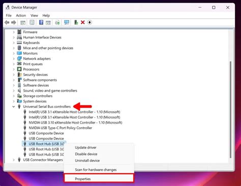Click the Security devices icon
This screenshot has width=241, height=186.
(x=19, y=75)
